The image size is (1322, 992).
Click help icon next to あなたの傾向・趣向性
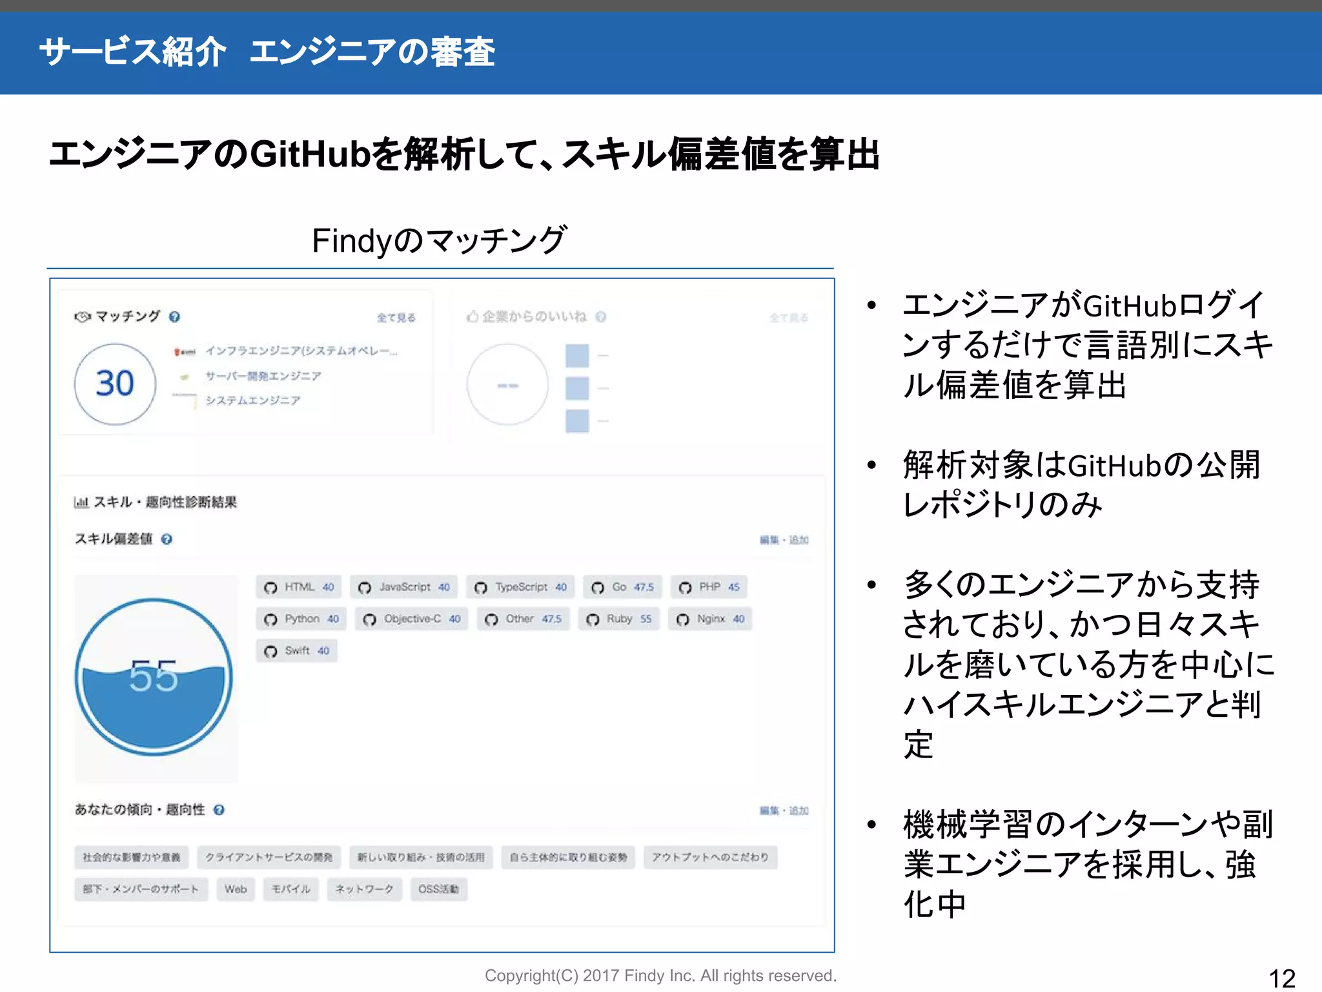click(219, 810)
